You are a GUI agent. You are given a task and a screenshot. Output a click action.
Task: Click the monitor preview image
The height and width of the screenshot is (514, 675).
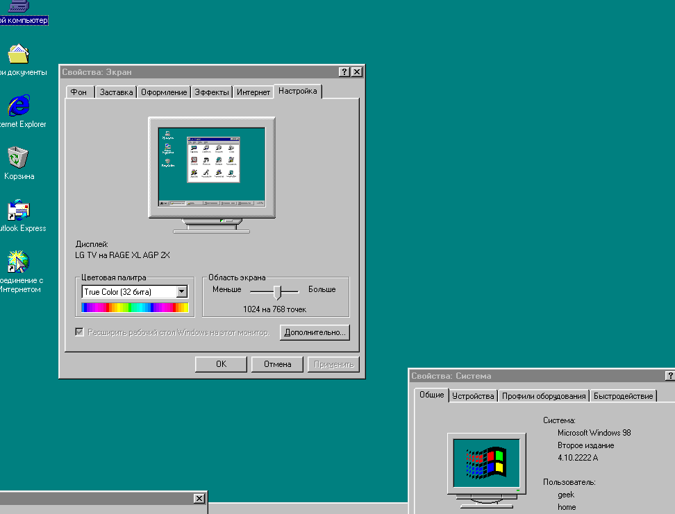pos(212,175)
